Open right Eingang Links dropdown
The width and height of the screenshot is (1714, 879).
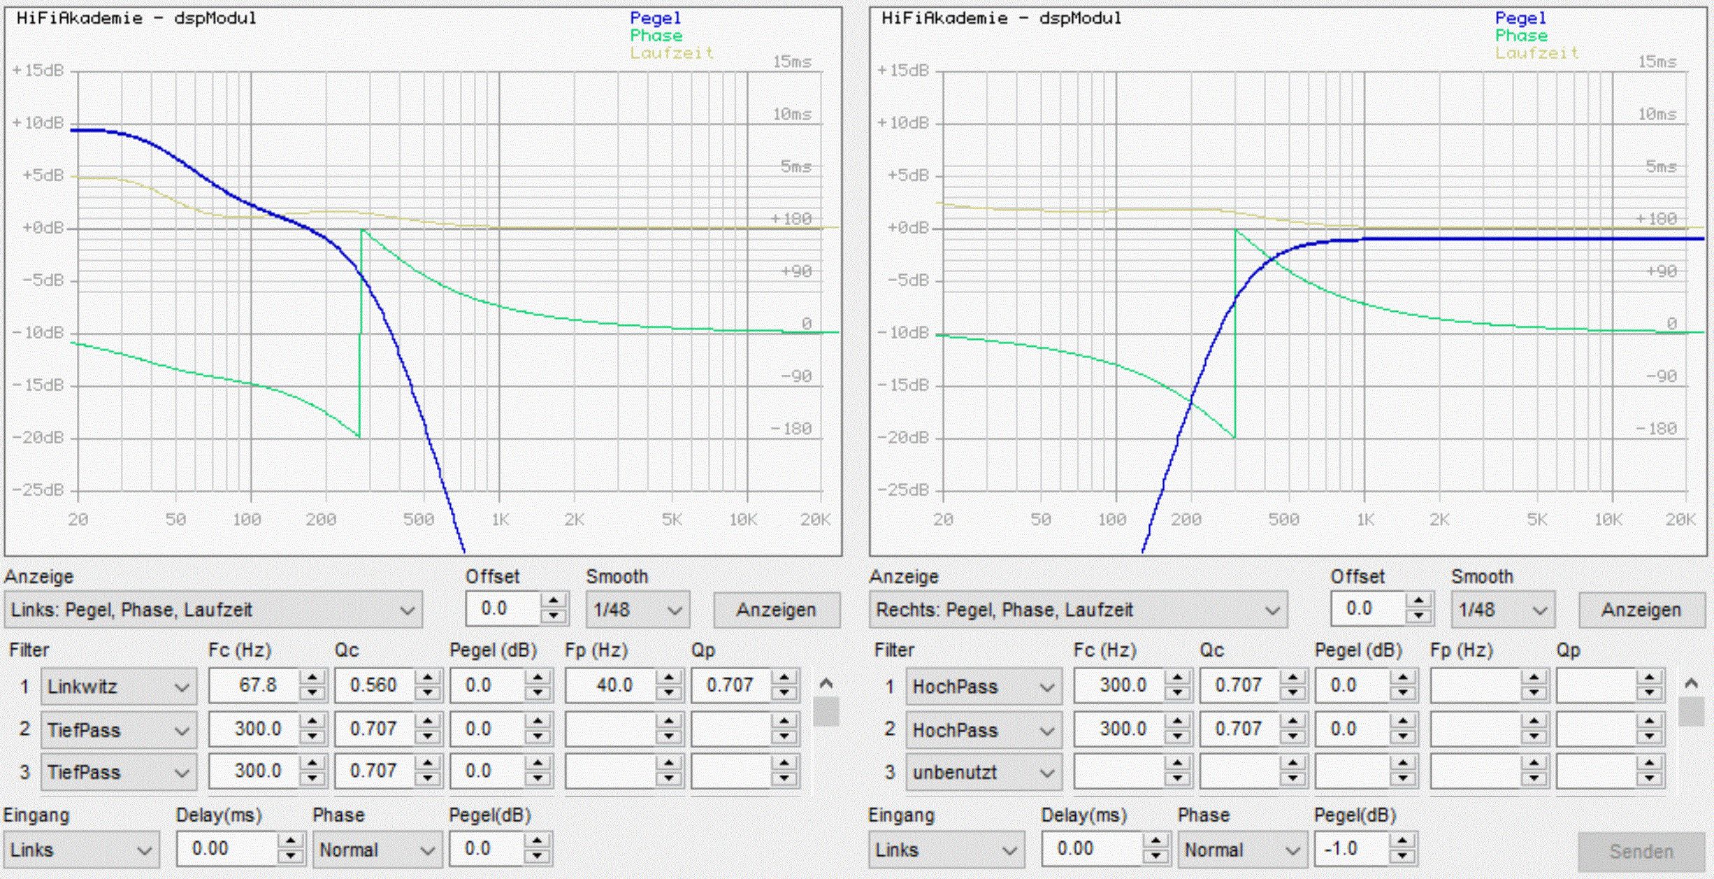pos(1009,850)
